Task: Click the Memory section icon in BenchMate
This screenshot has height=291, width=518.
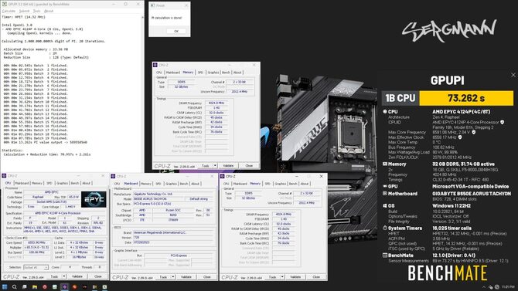Action: point(385,164)
